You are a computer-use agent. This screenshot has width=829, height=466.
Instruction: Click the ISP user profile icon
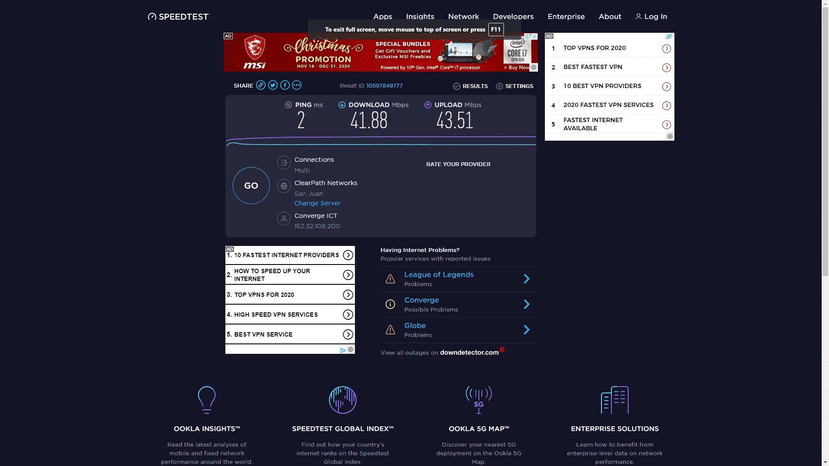(284, 219)
